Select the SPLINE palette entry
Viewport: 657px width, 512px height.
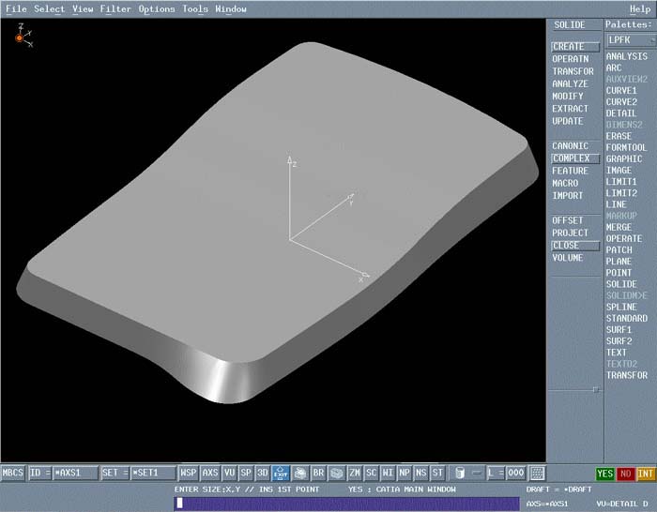point(621,307)
